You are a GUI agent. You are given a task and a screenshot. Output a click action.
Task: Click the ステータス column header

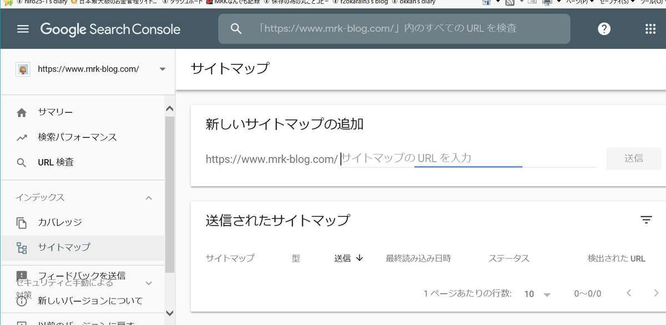509,258
